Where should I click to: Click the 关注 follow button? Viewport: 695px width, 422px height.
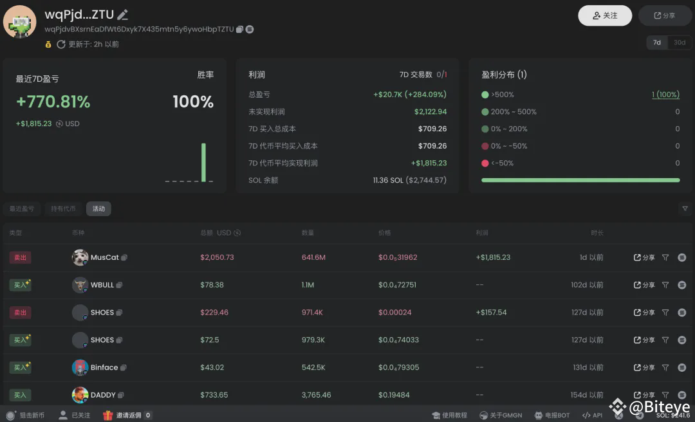tap(604, 15)
